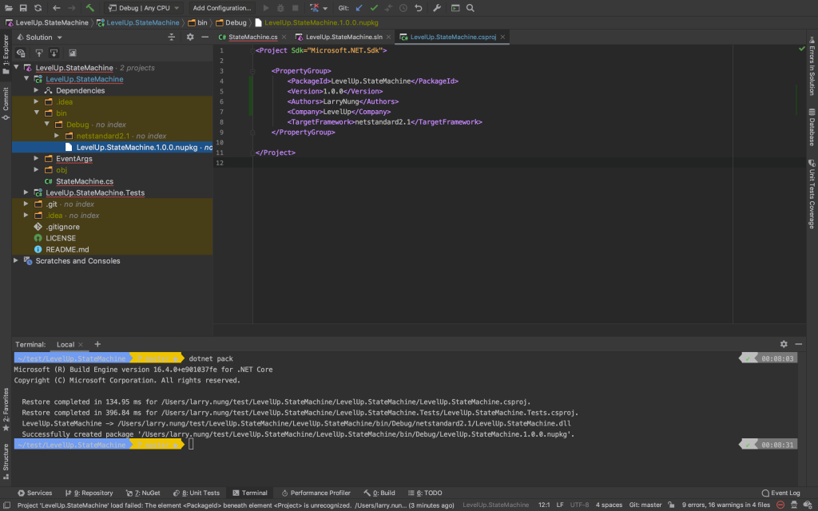Navigate back with the left arrow icon

(x=57, y=8)
